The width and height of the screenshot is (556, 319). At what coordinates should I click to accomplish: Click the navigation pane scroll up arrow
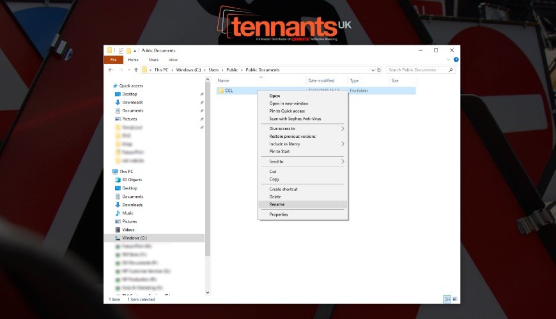208,80
